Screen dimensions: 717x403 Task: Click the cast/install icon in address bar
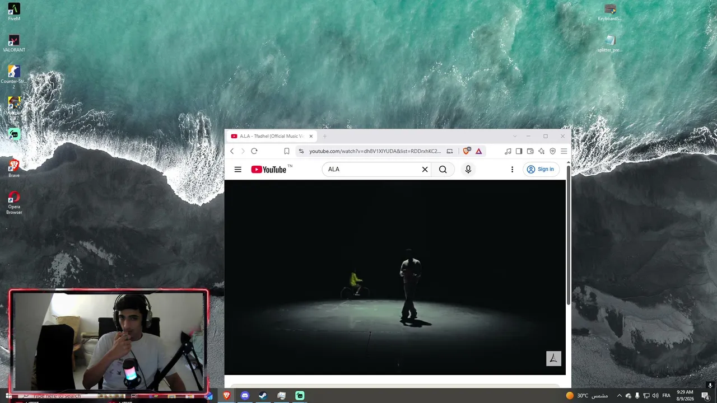coord(450,151)
